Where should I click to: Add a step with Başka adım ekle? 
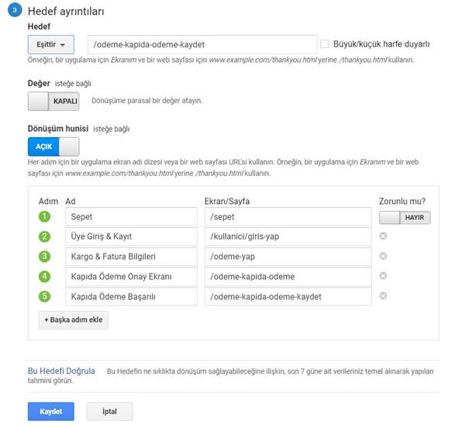[74, 319]
